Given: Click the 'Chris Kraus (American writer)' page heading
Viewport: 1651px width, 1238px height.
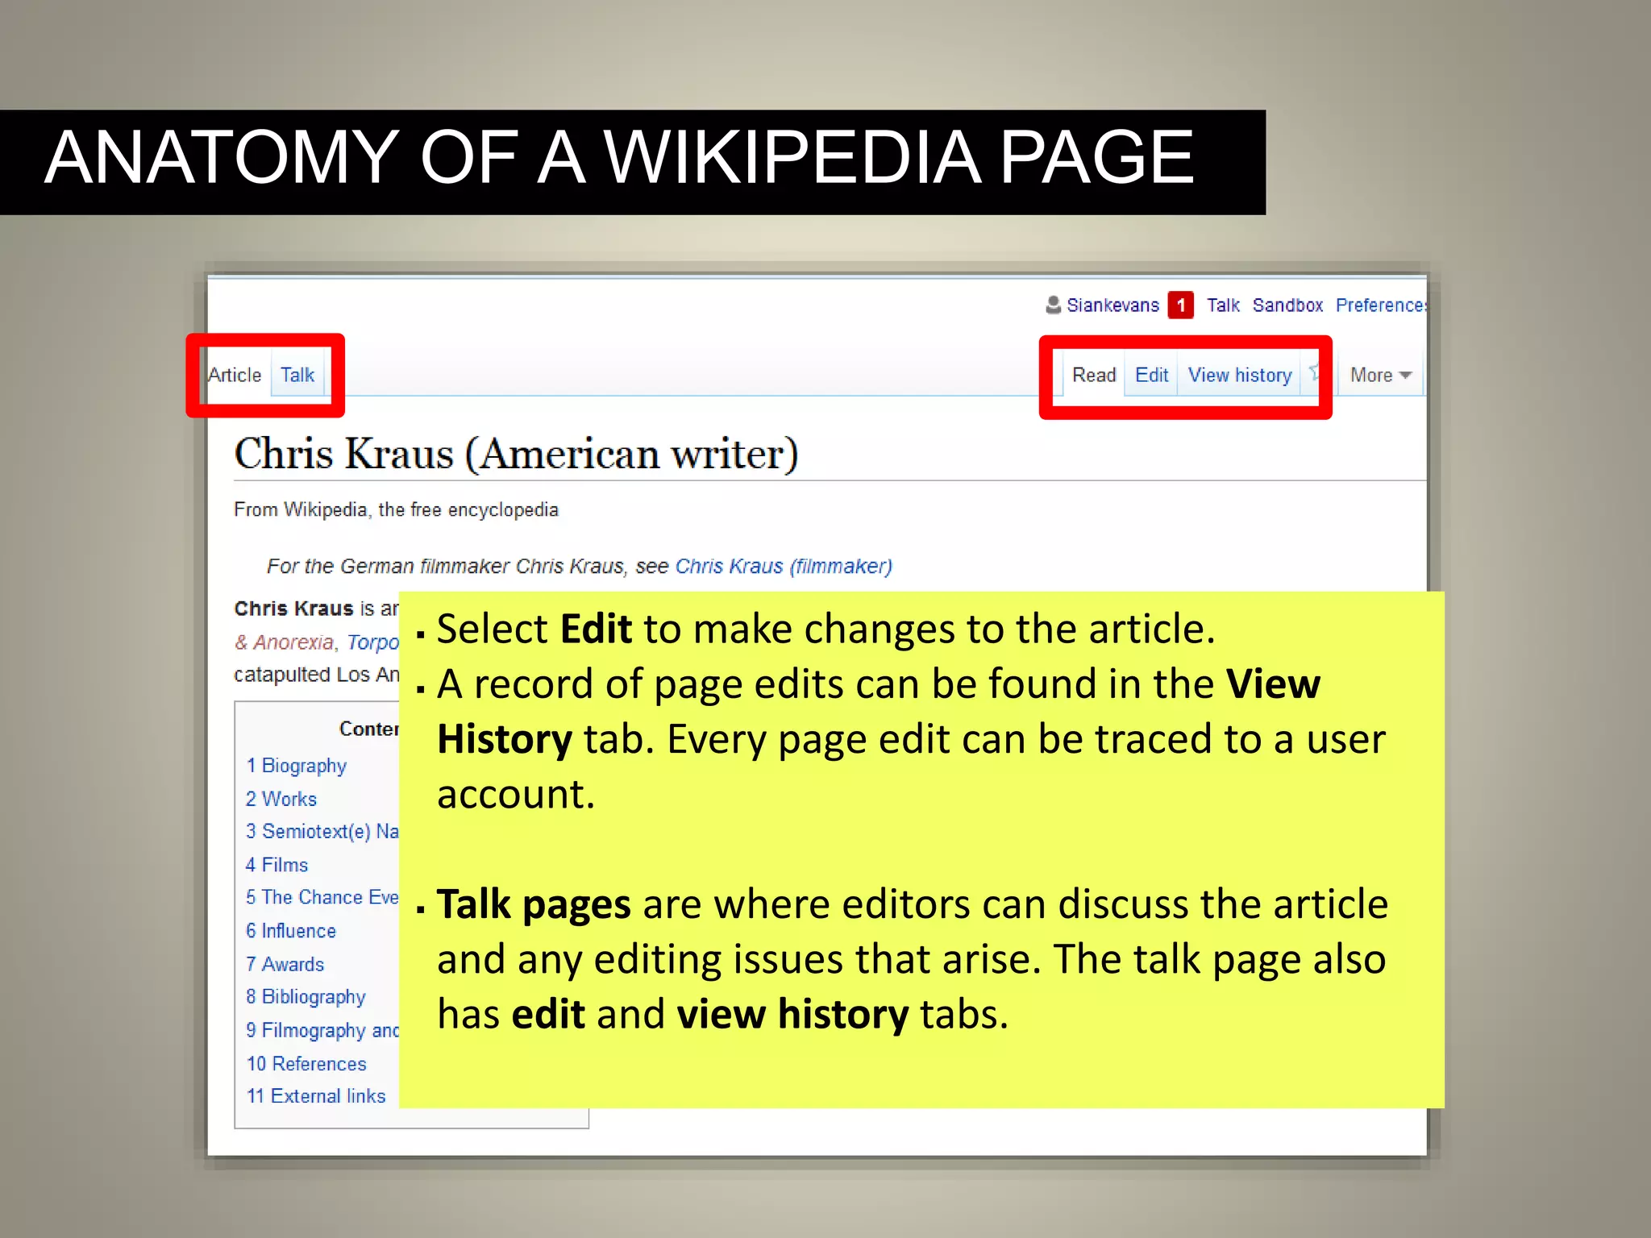Looking at the screenshot, I should [x=516, y=454].
